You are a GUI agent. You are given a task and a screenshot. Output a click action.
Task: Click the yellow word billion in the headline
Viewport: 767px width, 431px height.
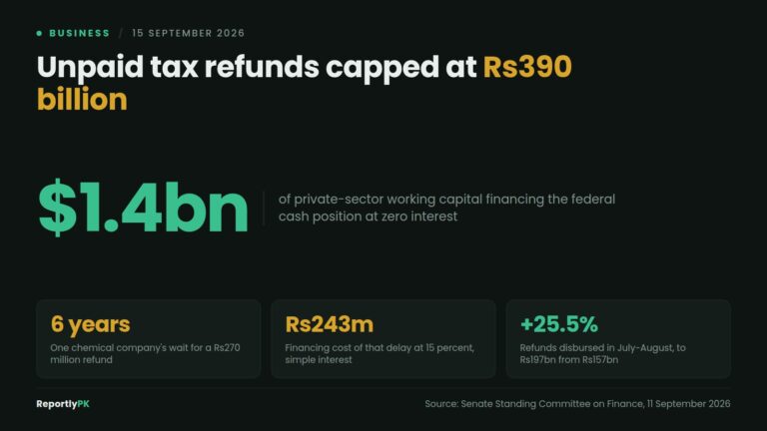coord(82,100)
